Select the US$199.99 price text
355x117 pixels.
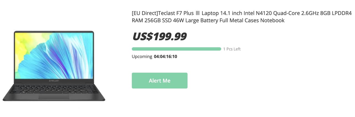[159, 36]
